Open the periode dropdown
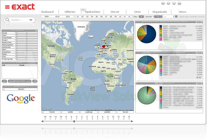 pos(150,17)
